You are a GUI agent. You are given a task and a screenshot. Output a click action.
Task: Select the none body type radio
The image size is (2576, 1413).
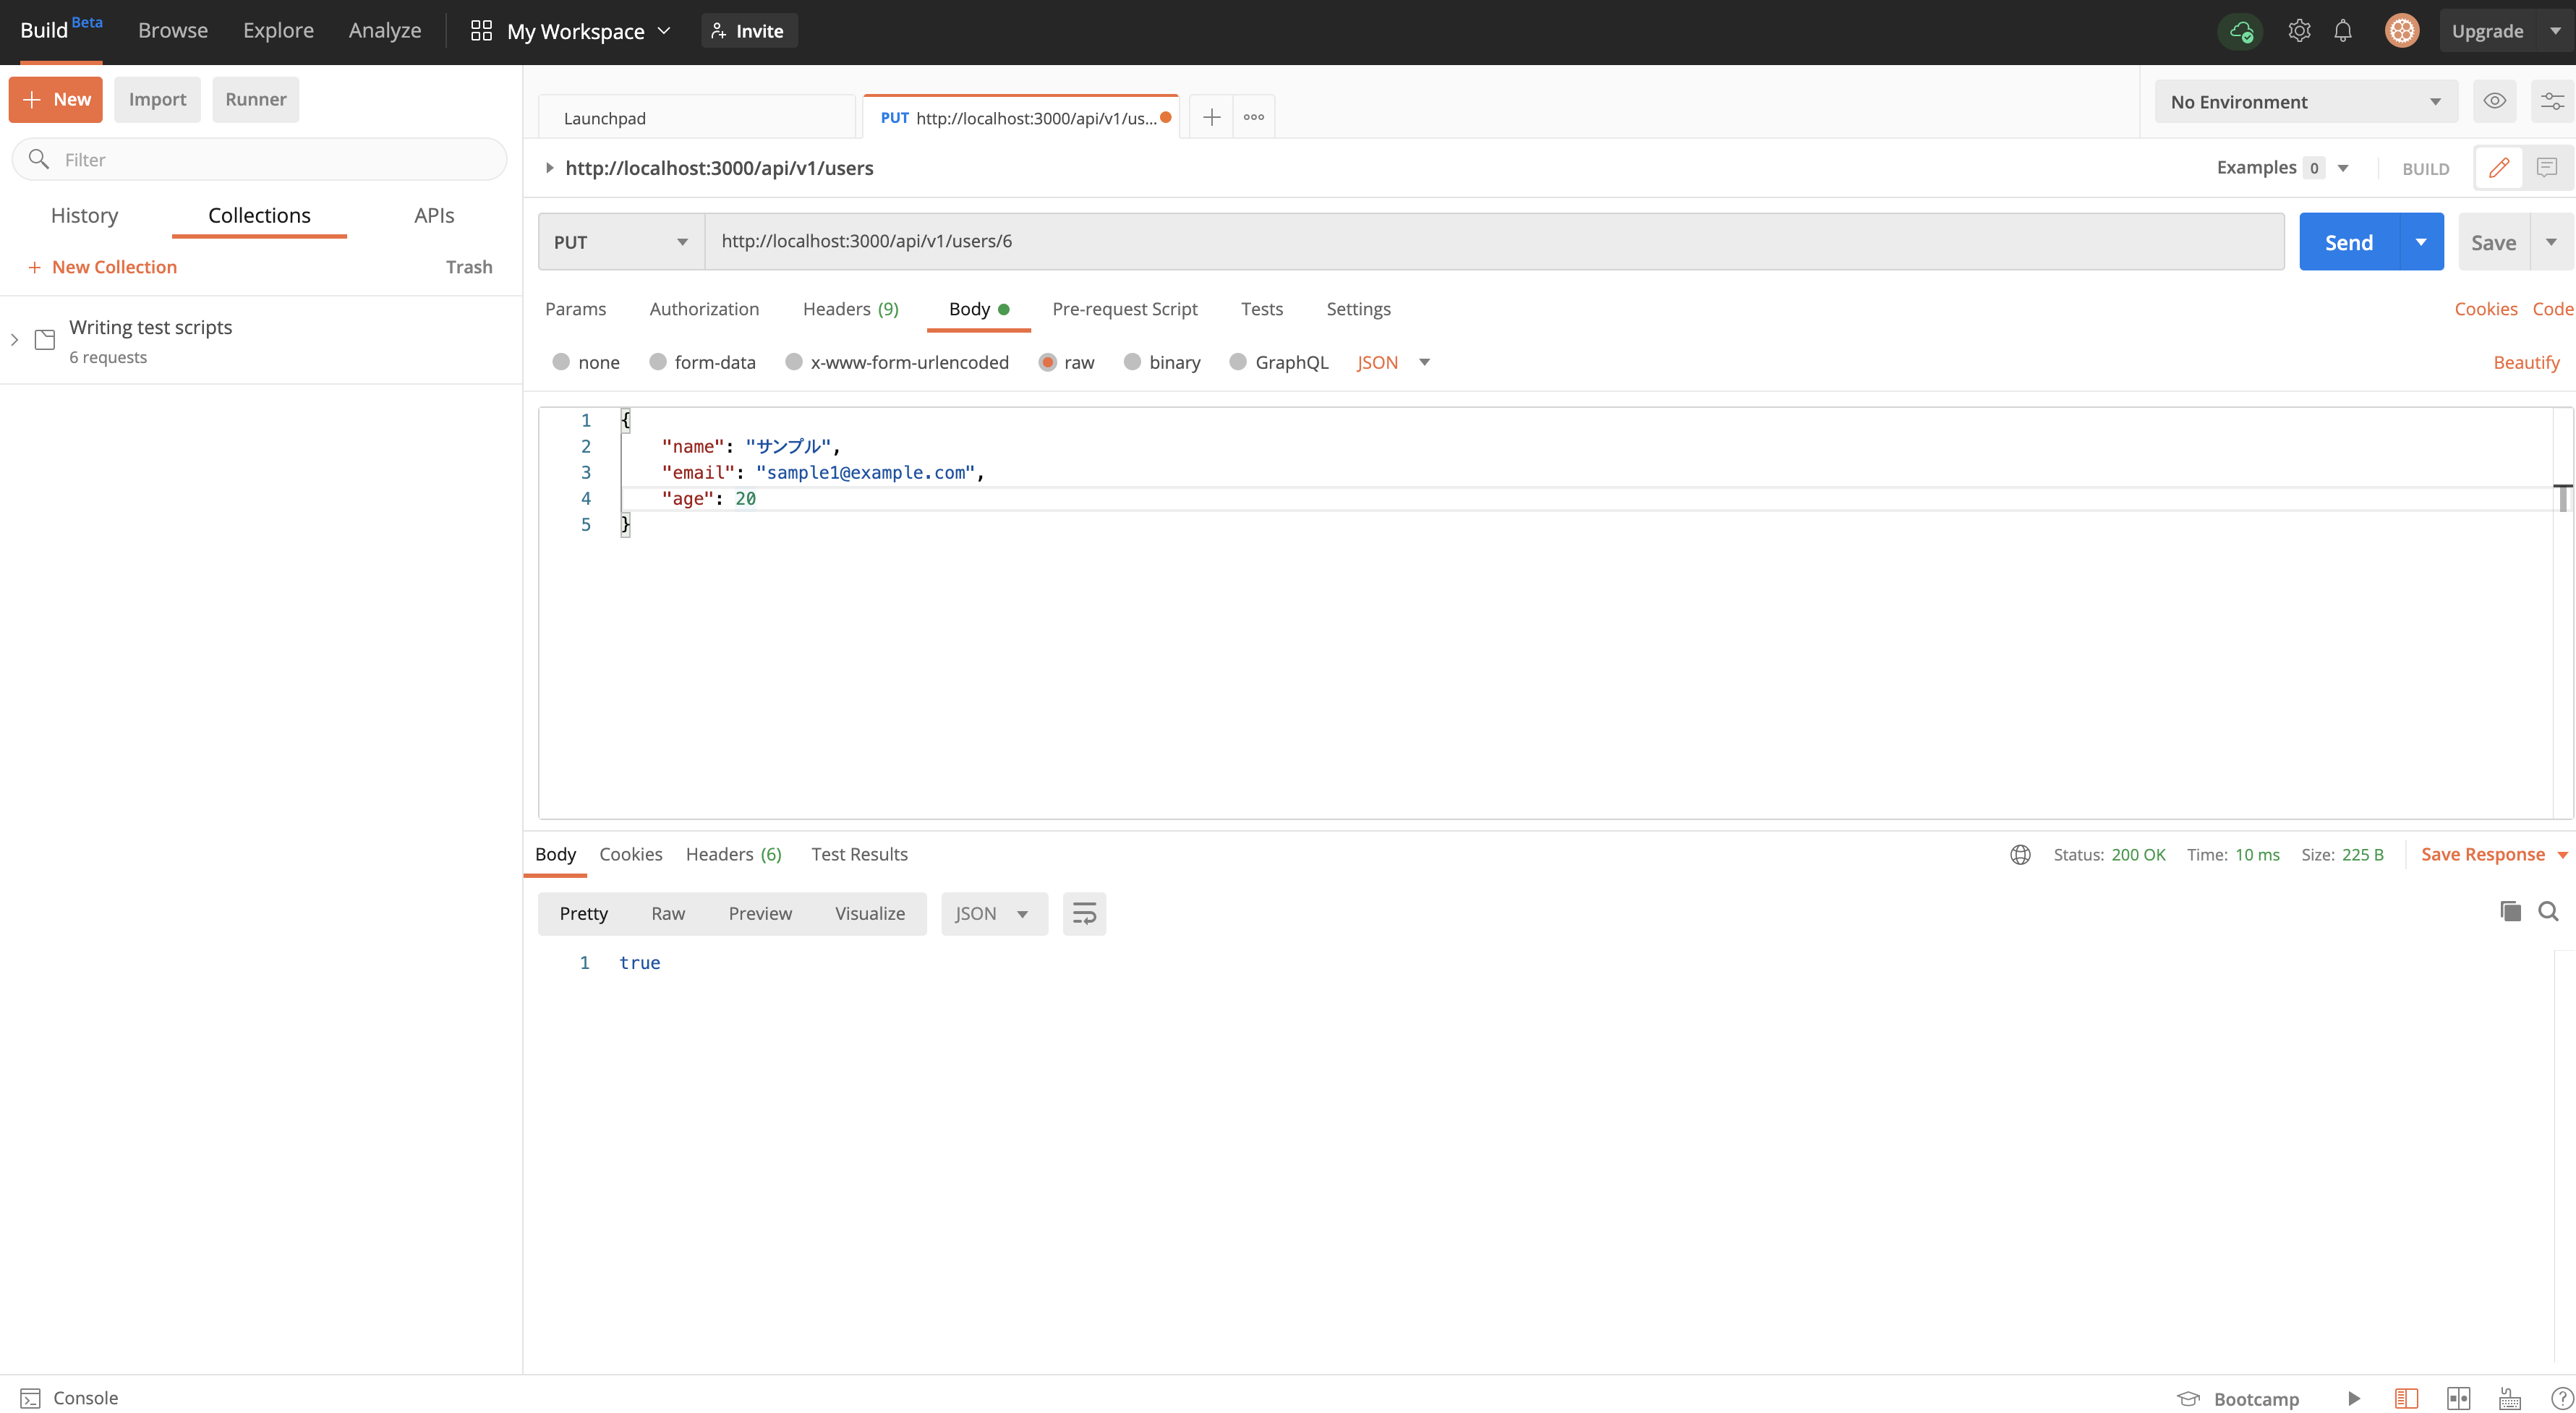point(561,362)
